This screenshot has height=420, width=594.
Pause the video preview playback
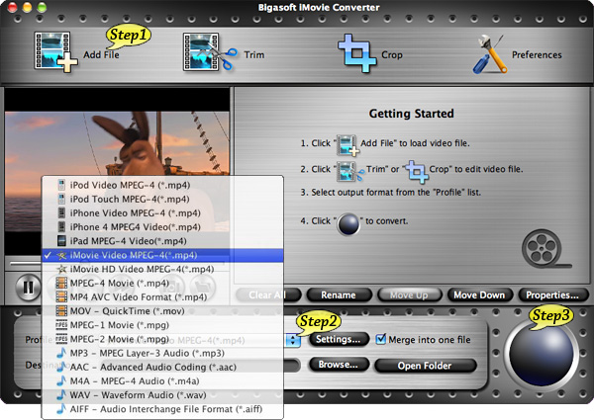pos(28,288)
